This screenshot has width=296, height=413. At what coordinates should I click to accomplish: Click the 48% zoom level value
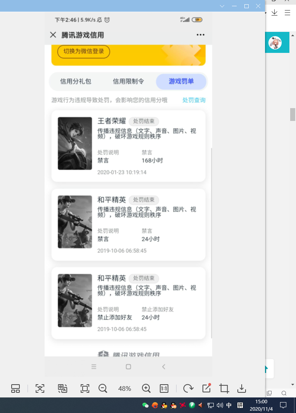point(125,388)
